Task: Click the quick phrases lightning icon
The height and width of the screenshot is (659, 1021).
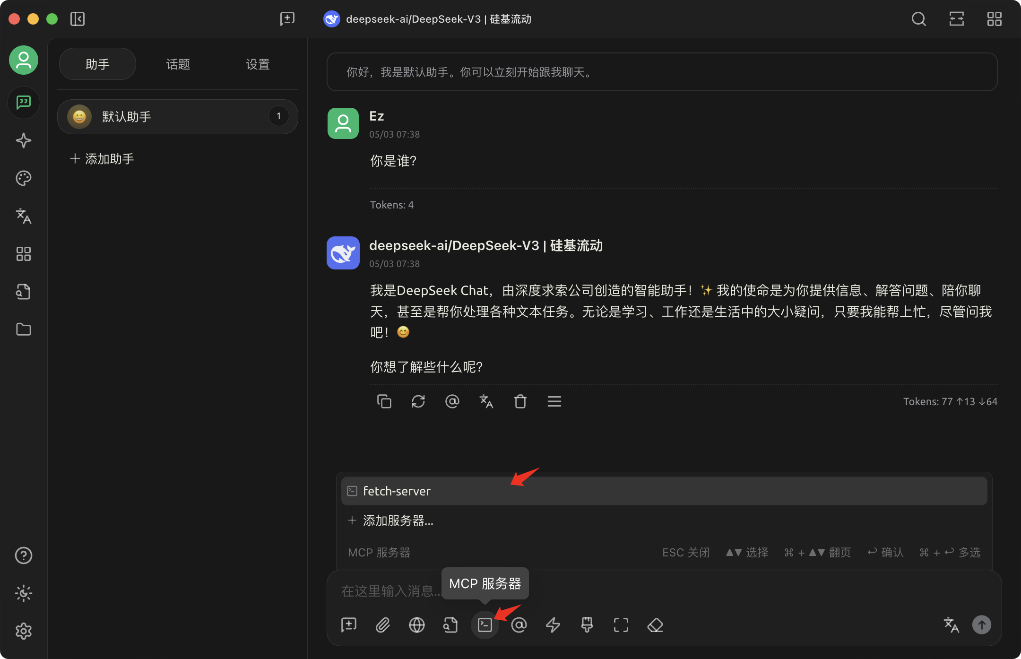Action: tap(553, 625)
